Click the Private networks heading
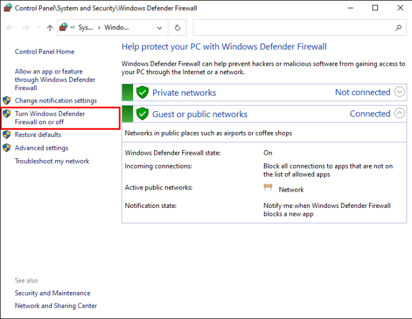This screenshot has height=319, width=412. click(x=184, y=93)
